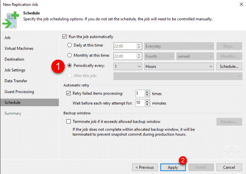Go to the Job step
The image size is (246, 174).
pyautogui.click(x=7, y=38)
